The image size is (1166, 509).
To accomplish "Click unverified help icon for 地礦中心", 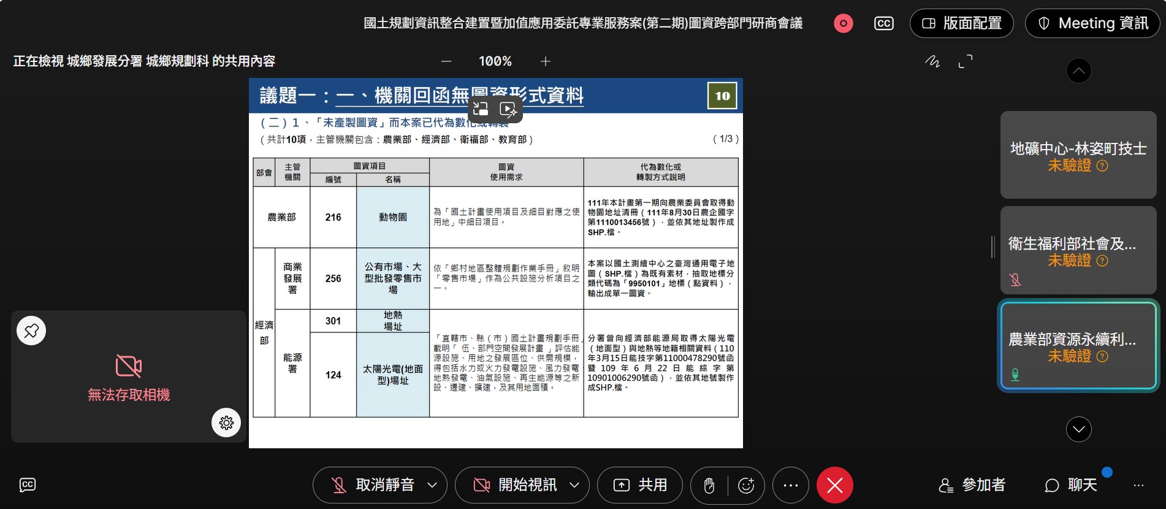I will 1102,166.
